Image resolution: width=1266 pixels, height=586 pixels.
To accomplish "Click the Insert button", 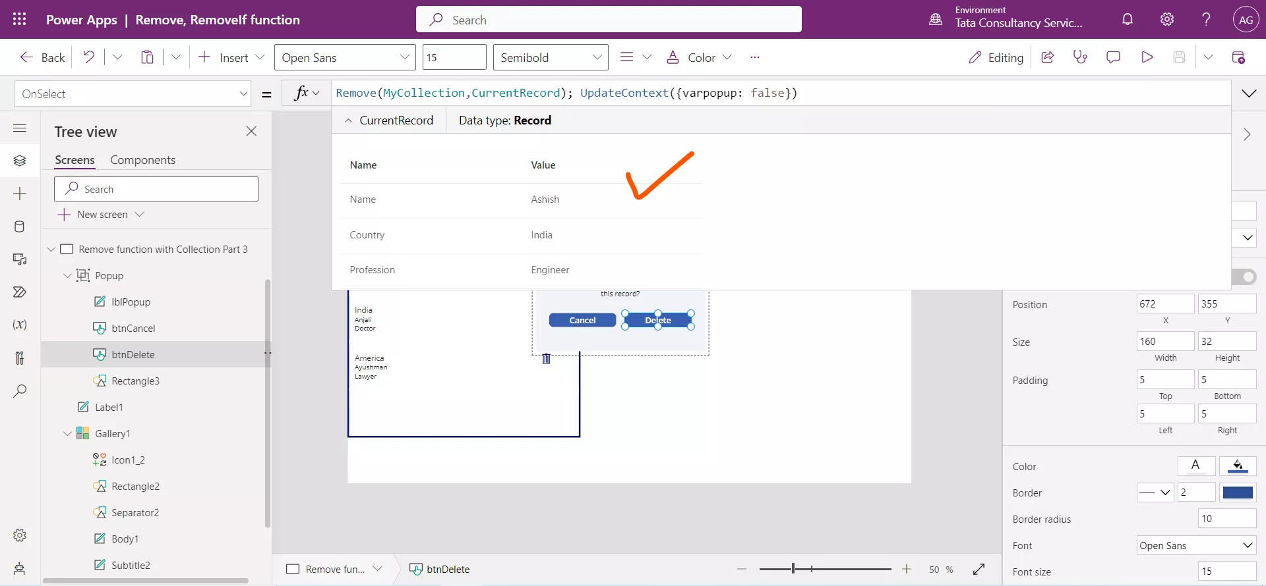I will 224,57.
